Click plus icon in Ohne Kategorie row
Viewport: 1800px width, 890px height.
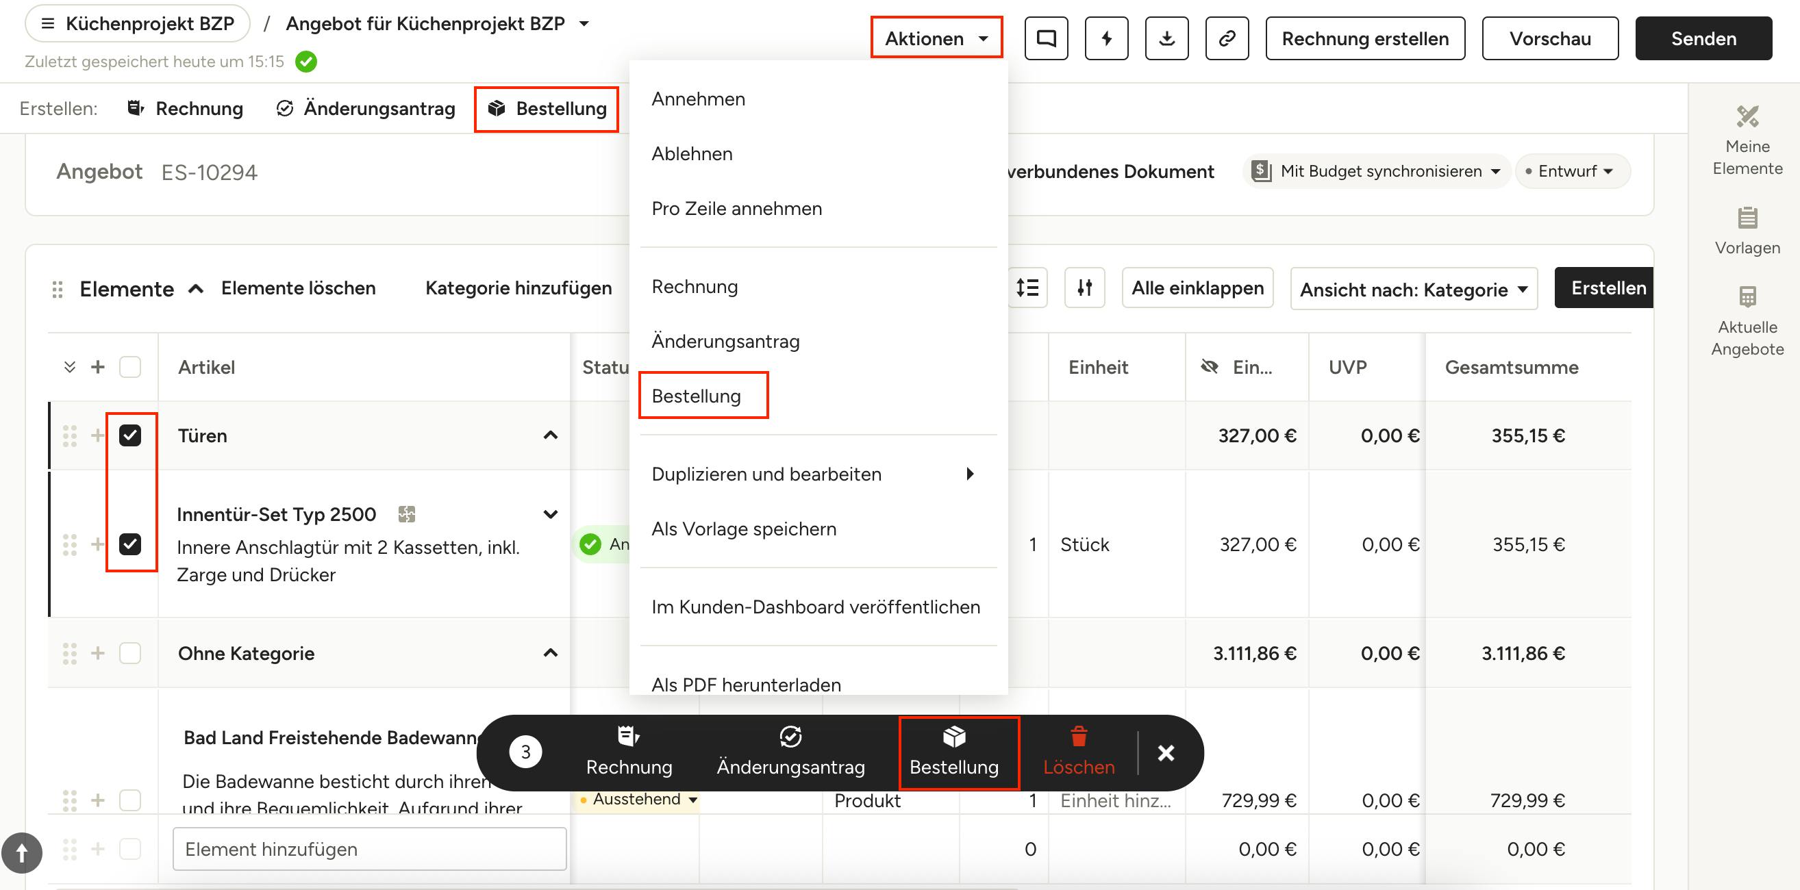(x=98, y=653)
